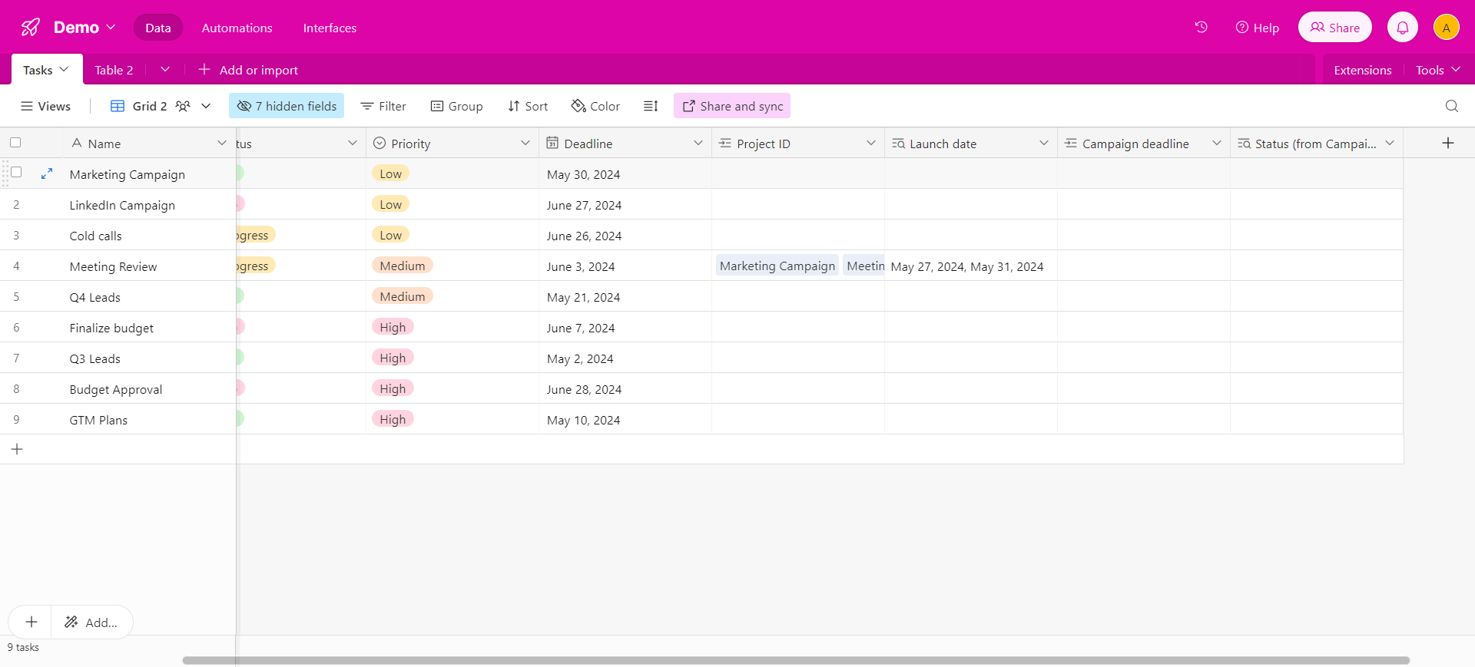Screen dimensions: 1475x667
Task: Open table list chevron after Table 2
Action: [165, 69]
